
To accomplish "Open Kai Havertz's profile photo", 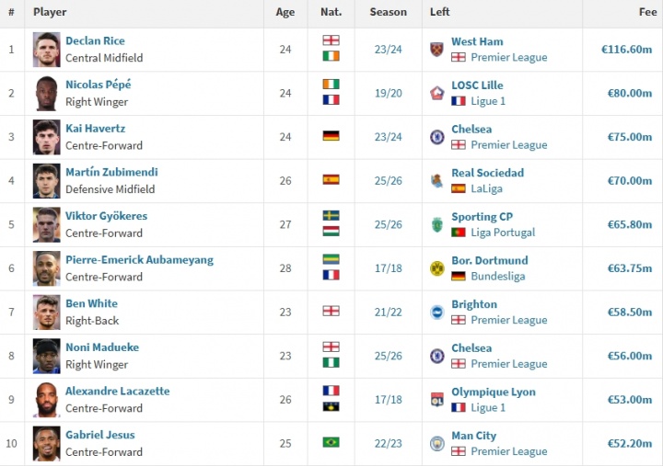I will tap(46, 137).
